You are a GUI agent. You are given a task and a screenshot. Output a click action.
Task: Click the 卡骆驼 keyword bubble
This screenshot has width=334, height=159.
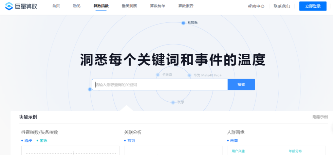point(167,74)
